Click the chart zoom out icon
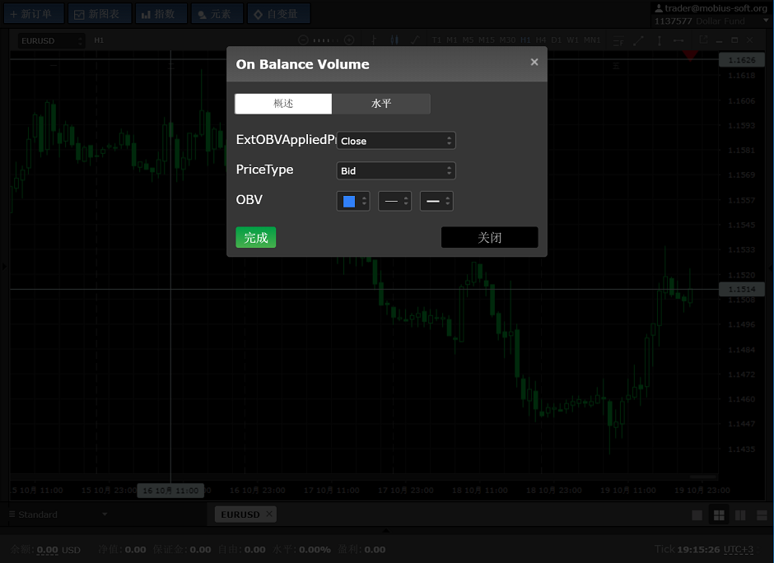 pyautogui.click(x=303, y=40)
